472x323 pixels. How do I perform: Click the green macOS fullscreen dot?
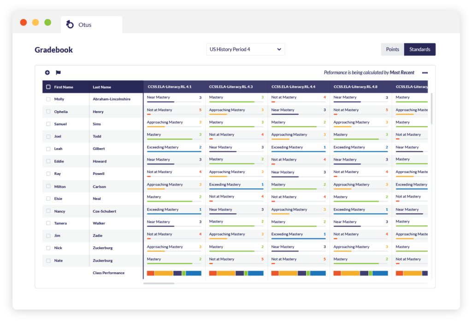click(x=47, y=23)
